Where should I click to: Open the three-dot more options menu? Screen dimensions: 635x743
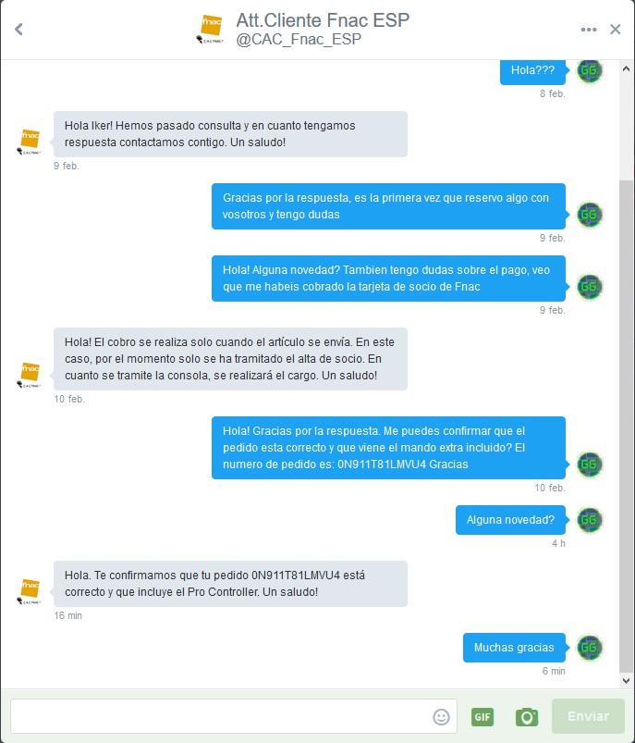pyautogui.click(x=589, y=30)
